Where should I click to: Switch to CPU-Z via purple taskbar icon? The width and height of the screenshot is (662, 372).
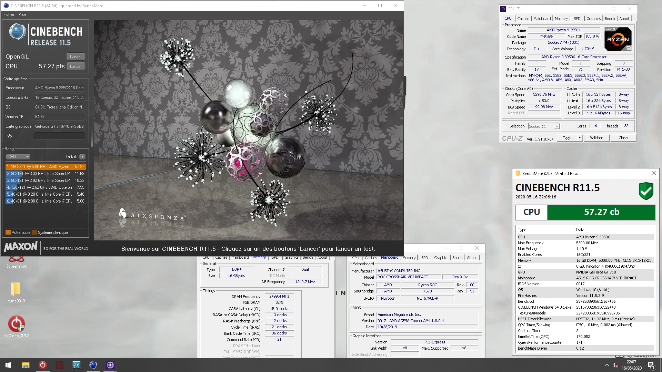coord(110,365)
